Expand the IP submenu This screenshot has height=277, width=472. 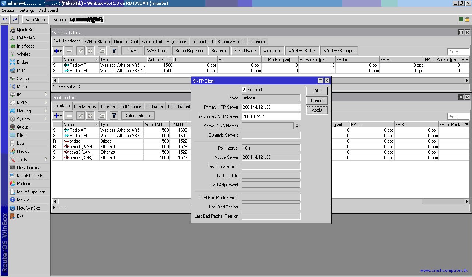point(46,95)
